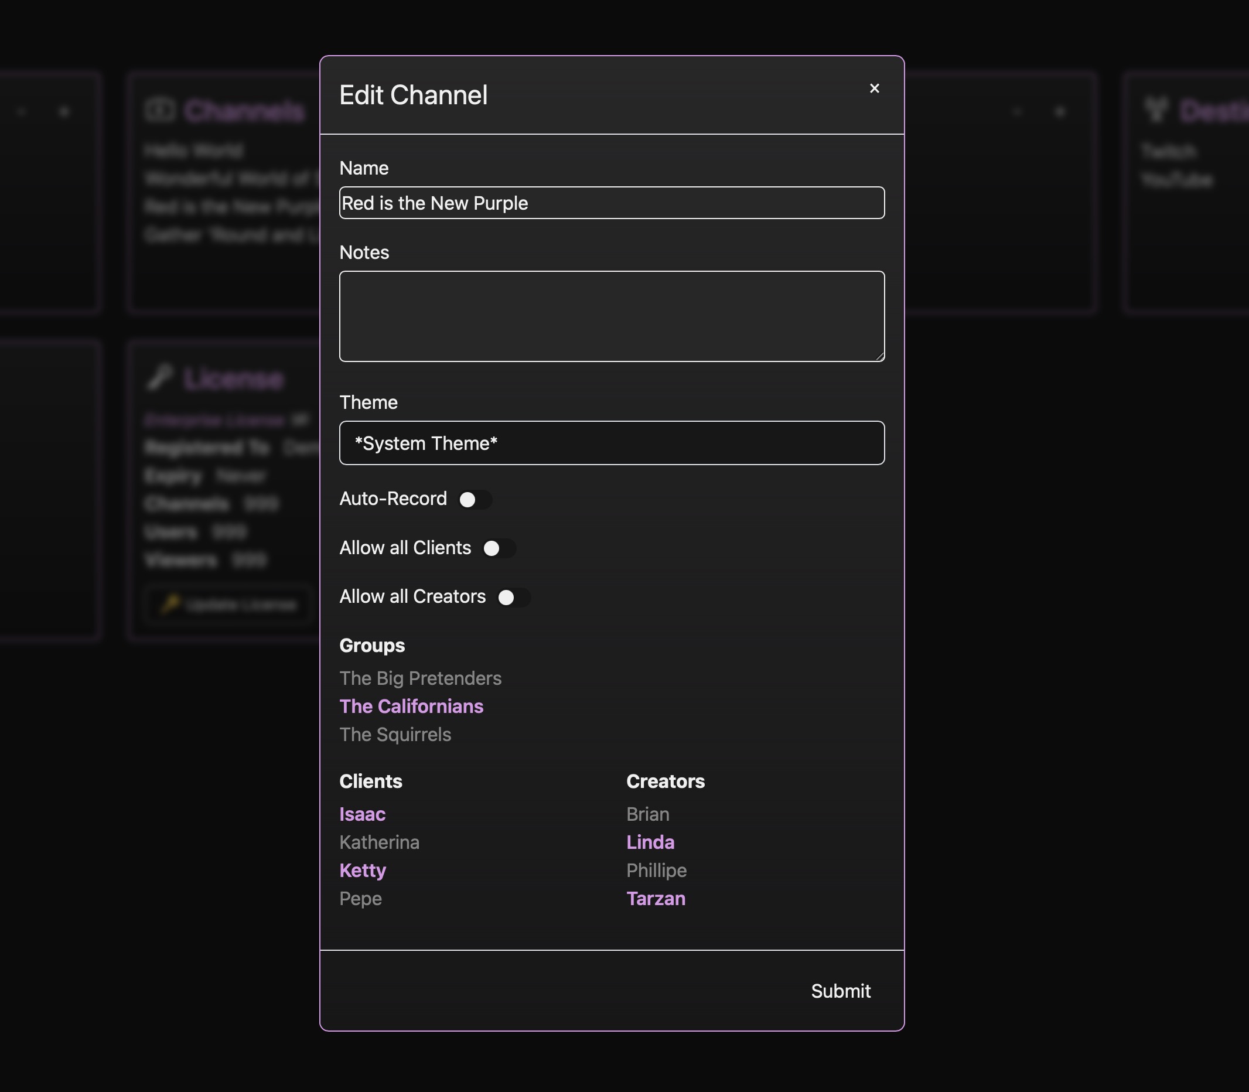Screen dimensions: 1249x1092
Task: Deselect creator Linda
Action: [650, 842]
